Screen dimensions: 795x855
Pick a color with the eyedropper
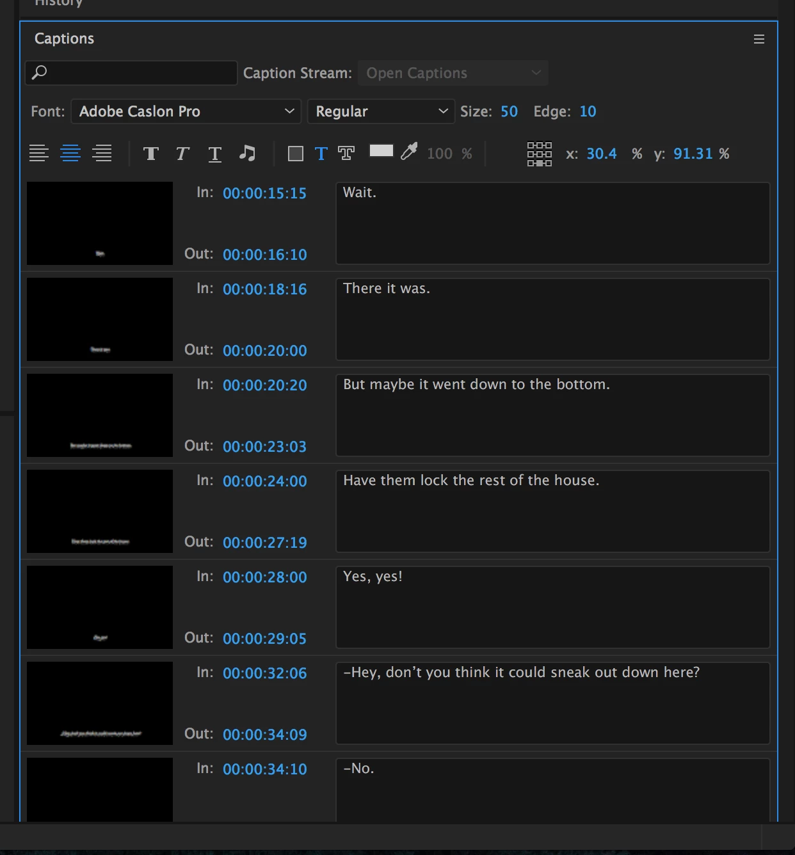click(409, 152)
